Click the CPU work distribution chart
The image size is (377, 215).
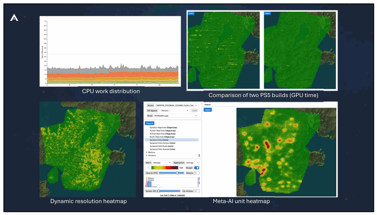point(110,51)
